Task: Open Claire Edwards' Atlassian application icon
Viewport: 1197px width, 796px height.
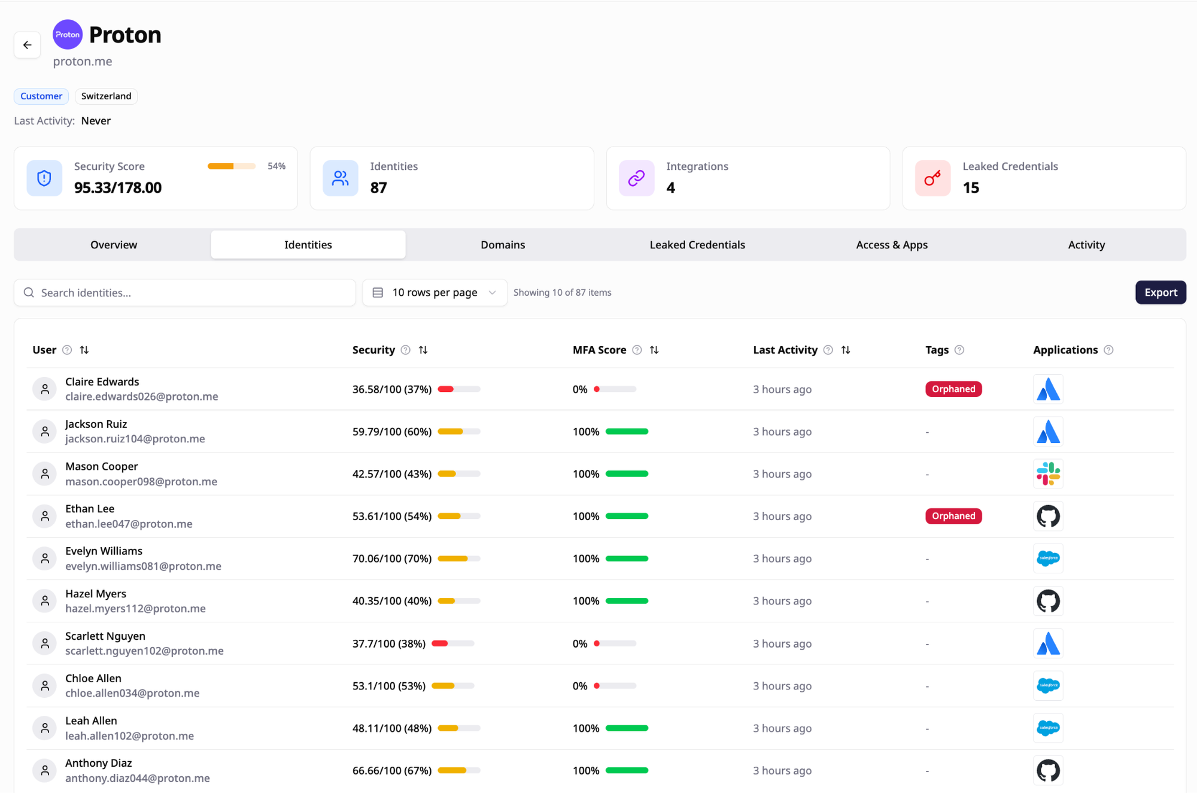Action: click(x=1048, y=389)
